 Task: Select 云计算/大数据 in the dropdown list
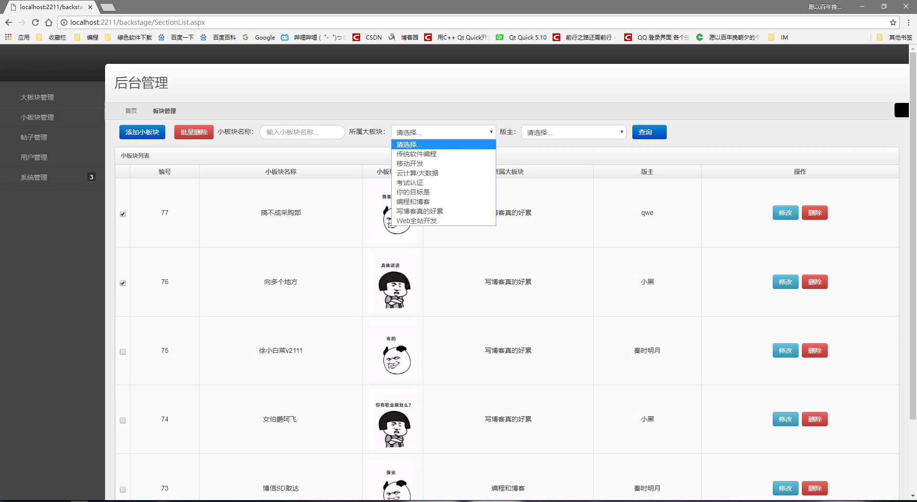click(444, 173)
